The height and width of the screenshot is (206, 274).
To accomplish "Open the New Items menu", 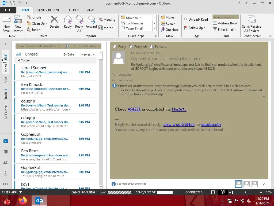I will pos(18,24).
